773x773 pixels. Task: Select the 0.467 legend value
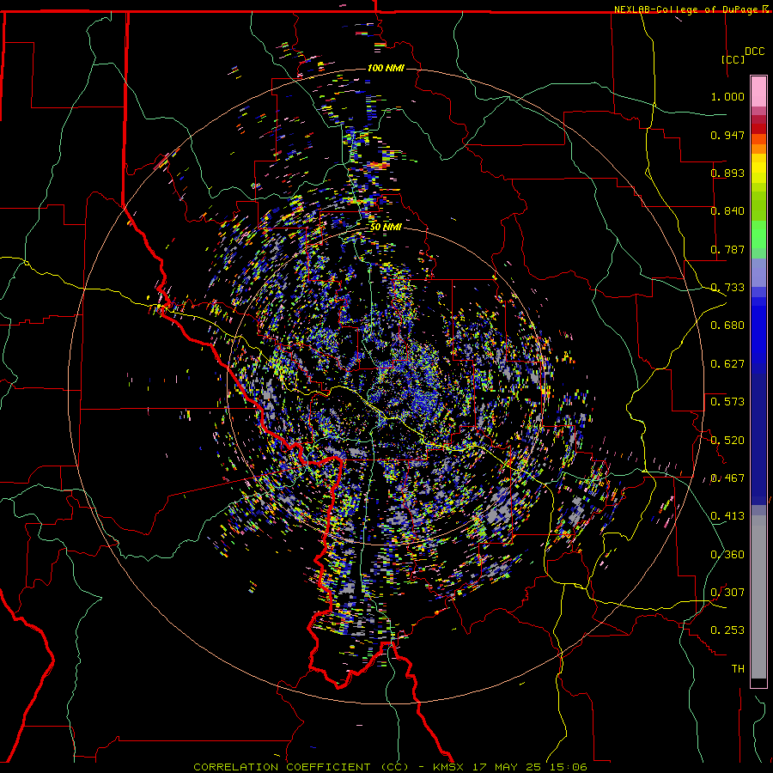pos(727,478)
